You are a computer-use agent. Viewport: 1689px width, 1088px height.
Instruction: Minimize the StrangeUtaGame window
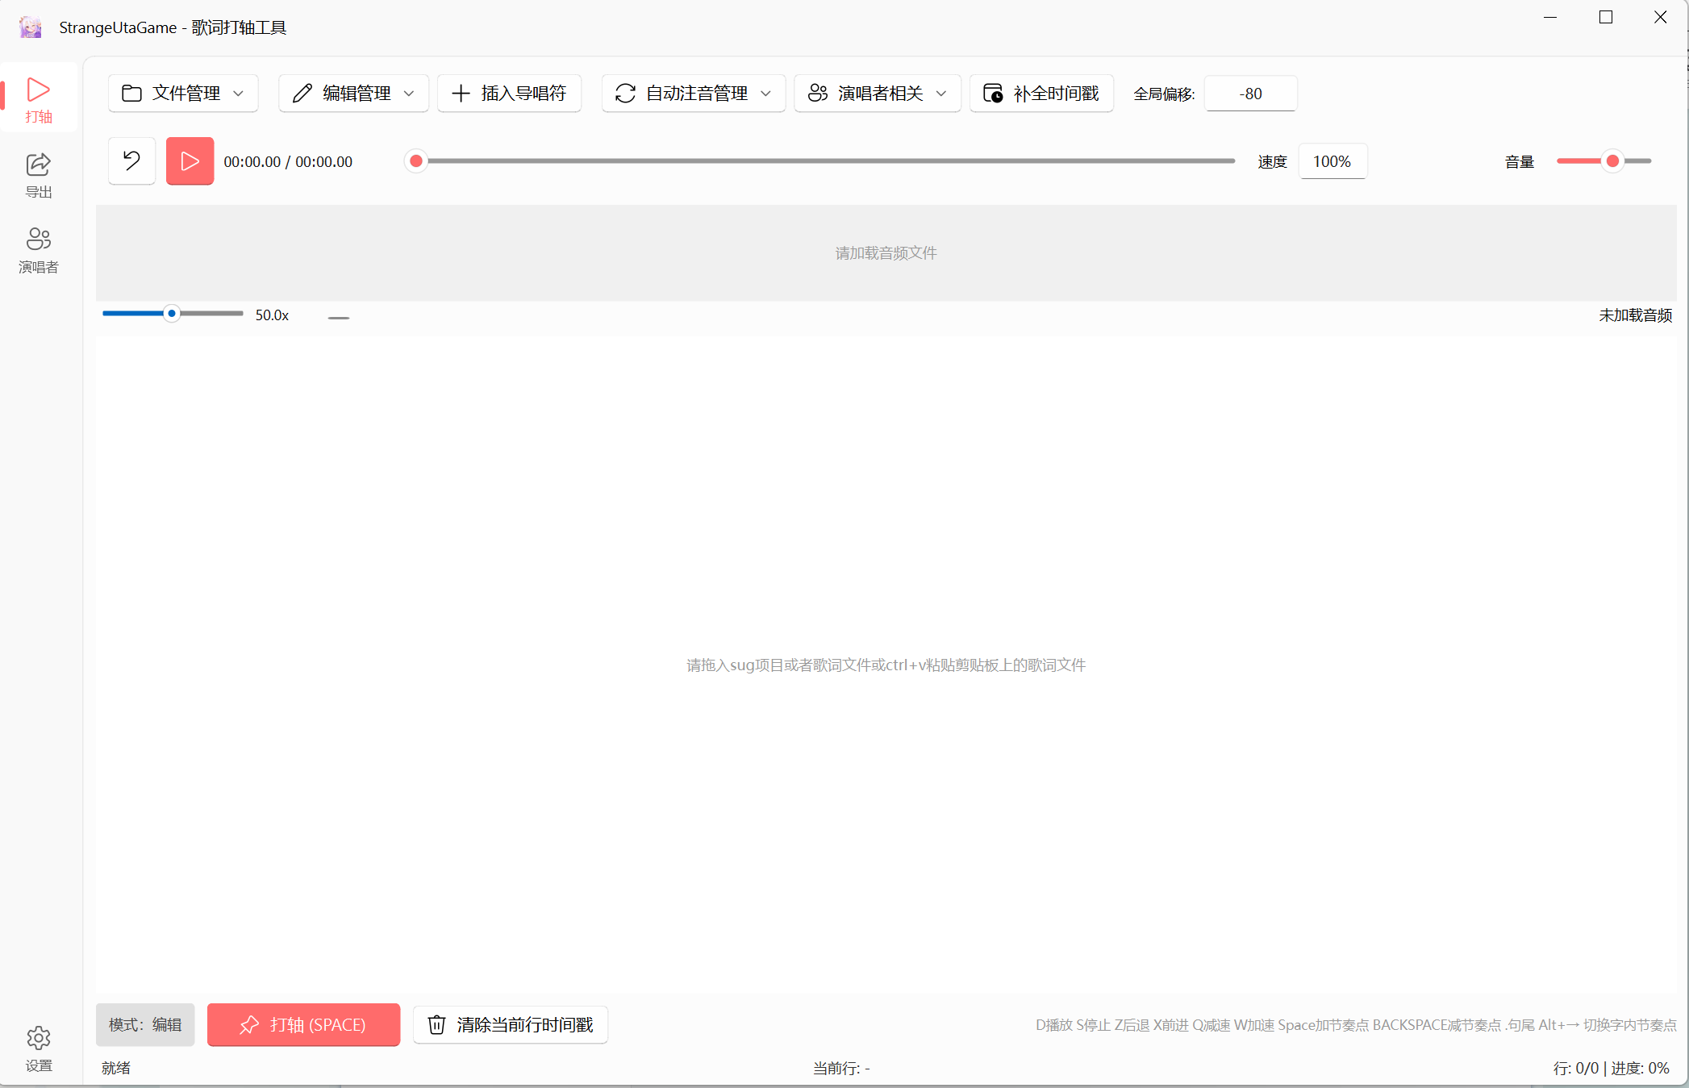1550,18
